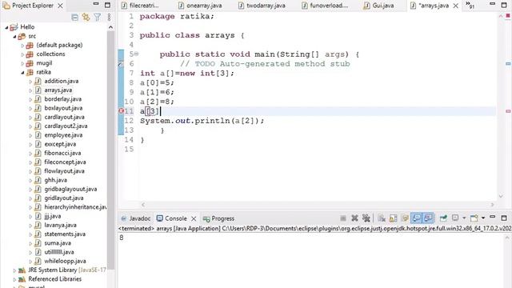
Task: Select employee.java file
Action: pyautogui.click(x=63, y=135)
